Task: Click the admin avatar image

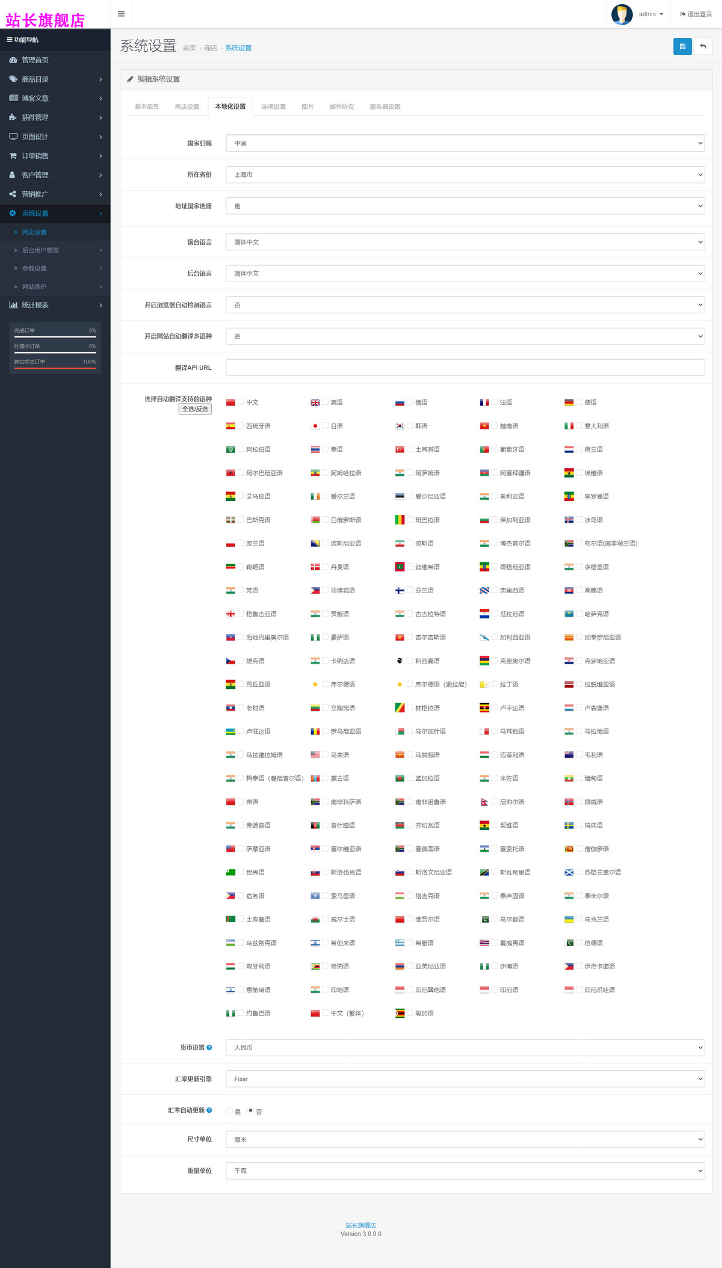Action: pos(622,14)
